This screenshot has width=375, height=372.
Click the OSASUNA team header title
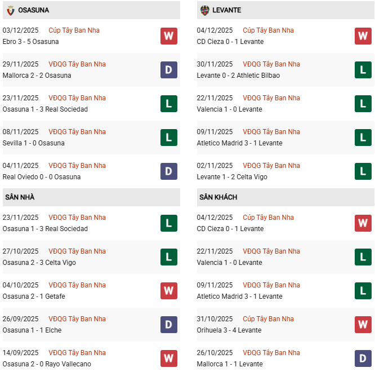pos(33,10)
